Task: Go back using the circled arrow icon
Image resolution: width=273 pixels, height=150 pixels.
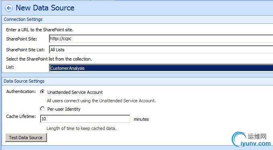Action: pos(9,8)
